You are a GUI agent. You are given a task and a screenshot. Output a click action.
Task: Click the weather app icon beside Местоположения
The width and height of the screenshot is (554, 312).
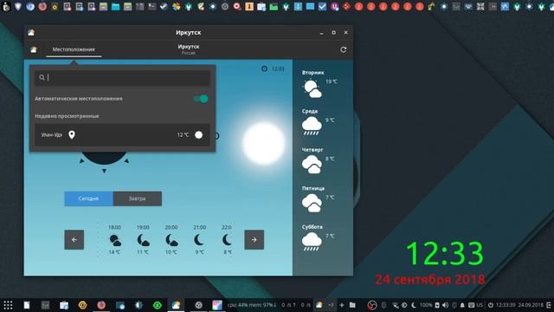click(34, 49)
